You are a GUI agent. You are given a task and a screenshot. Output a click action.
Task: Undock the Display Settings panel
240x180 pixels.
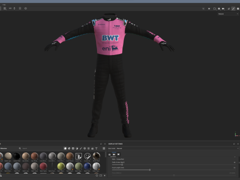(x=234, y=144)
